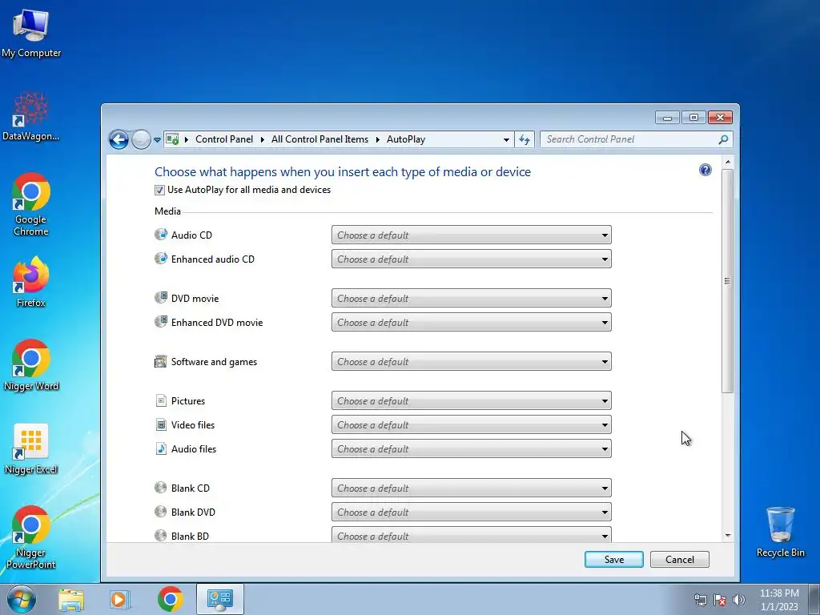This screenshot has width=820, height=615.
Task: Click the taskbar clock showing 11:38 PM
Action: [779, 599]
